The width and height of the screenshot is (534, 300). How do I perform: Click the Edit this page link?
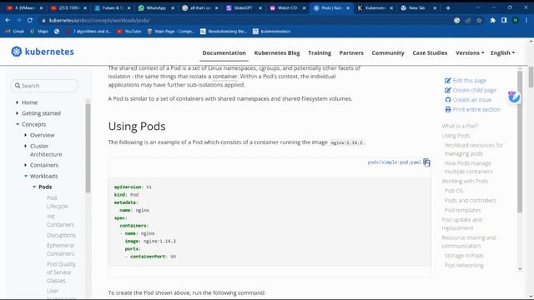(466, 81)
